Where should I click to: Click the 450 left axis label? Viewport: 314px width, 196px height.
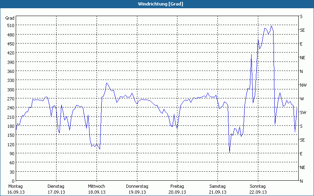[x=11, y=44]
